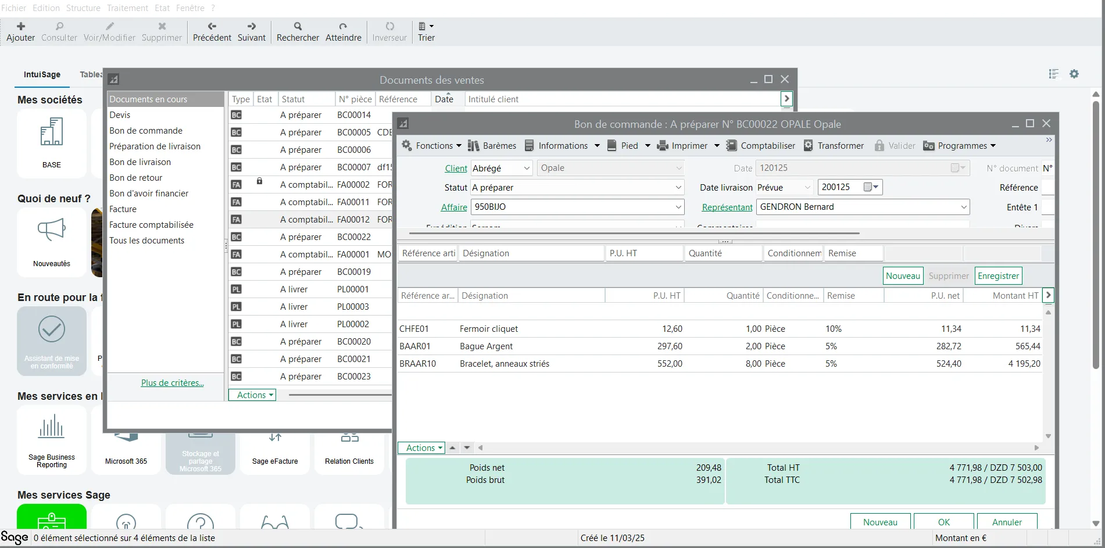This screenshot has height=548, width=1105.
Task: Click Imprimer printer icon
Action: pyautogui.click(x=663, y=146)
